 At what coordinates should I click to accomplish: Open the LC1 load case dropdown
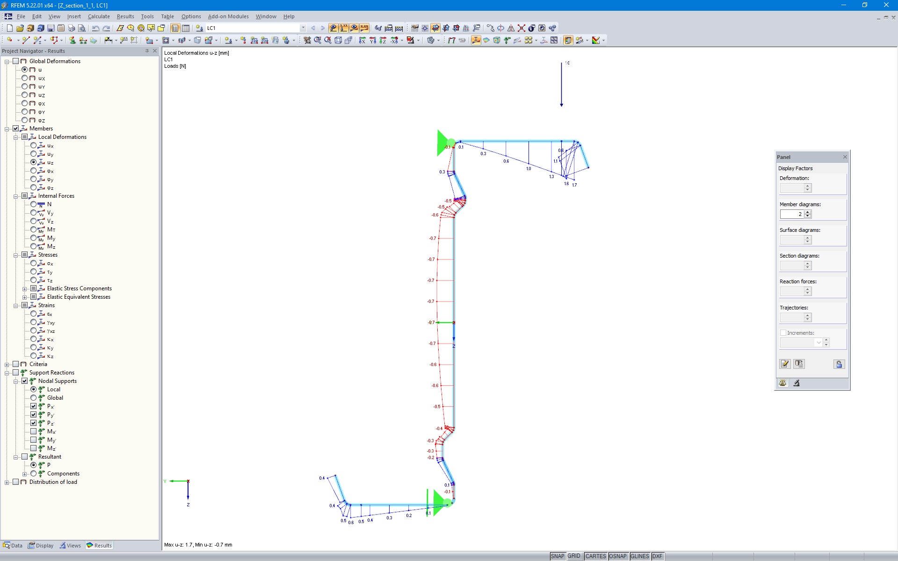(x=303, y=28)
